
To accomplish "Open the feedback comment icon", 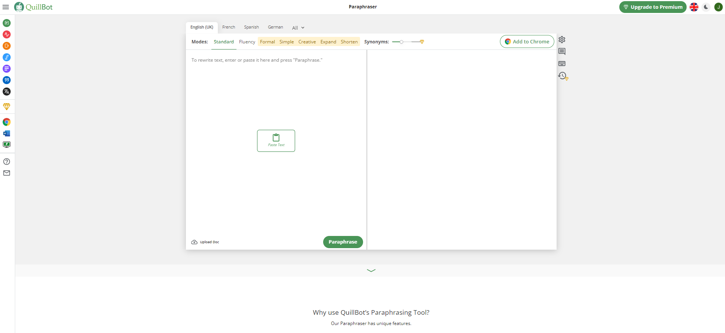I will pos(562,51).
